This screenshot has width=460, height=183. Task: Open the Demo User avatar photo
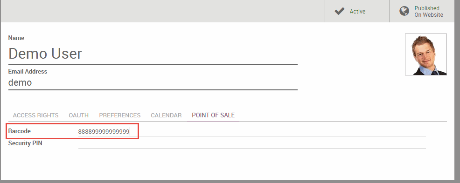[426, 54]
